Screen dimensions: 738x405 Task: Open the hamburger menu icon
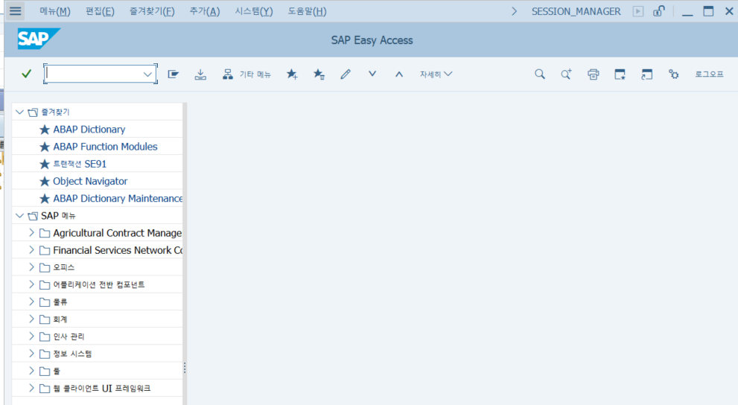tap(16, 11)
